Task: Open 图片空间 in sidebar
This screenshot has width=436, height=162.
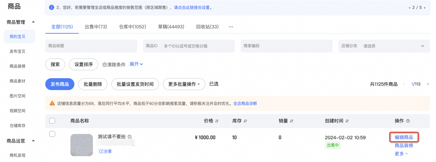Action: click(18, 96)
